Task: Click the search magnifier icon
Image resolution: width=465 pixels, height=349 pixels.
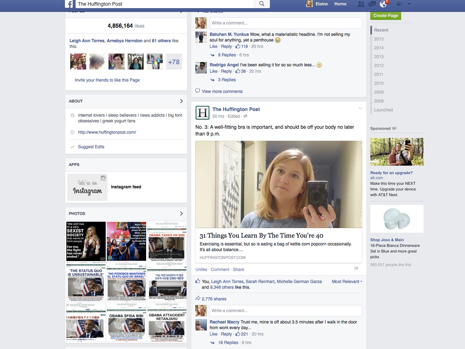Action: [262, 4]
